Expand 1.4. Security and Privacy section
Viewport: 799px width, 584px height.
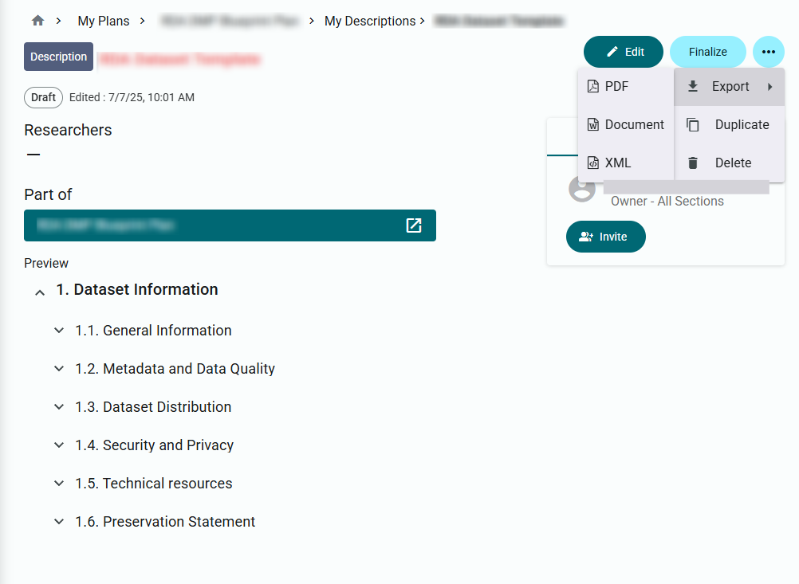point(59,445)
